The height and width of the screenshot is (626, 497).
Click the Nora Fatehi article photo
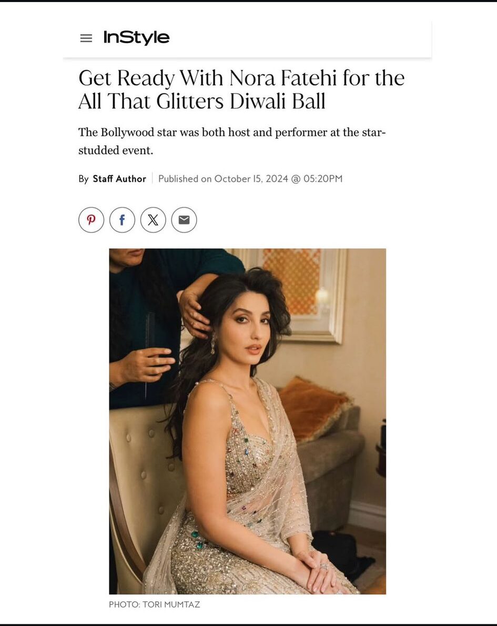coord(248,421)
